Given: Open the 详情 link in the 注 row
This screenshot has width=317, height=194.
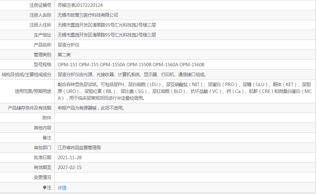Looking at the screenshot, I should pos(62,188).
